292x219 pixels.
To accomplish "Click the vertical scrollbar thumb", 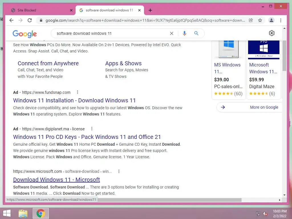I will coord(284,56).
